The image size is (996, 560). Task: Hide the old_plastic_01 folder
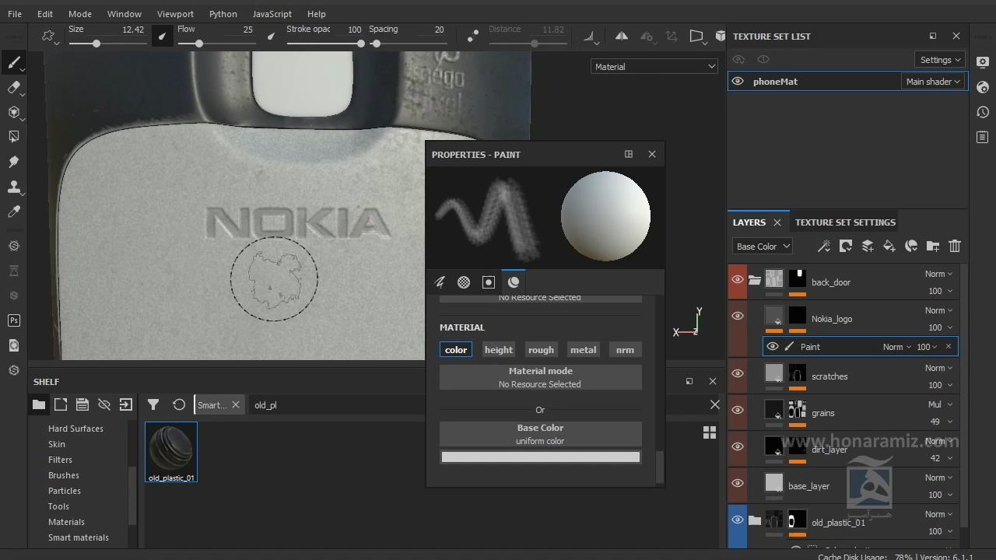coord(738,520)
